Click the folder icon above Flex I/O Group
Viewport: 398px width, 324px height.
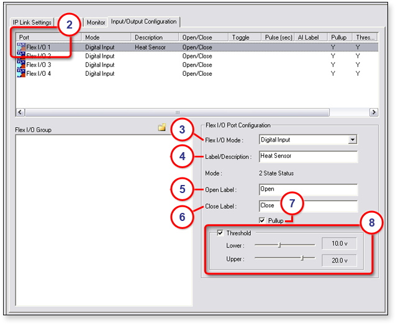pyautogui.click(x=161, y=127)
